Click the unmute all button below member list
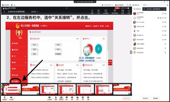 (x=156, y=98)
